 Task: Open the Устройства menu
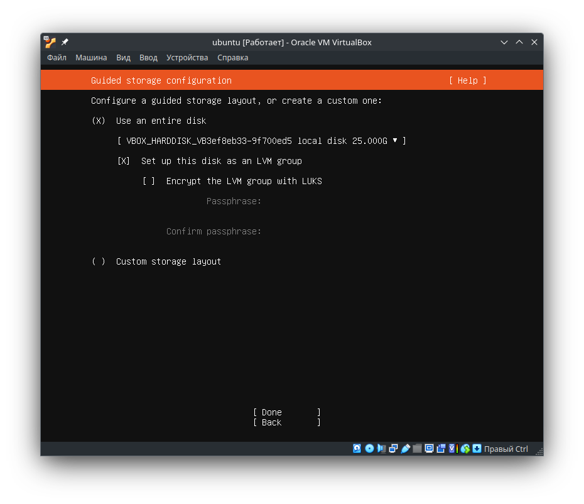[x=187, y=57]
